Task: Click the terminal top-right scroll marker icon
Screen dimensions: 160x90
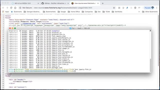Action: 150,30
